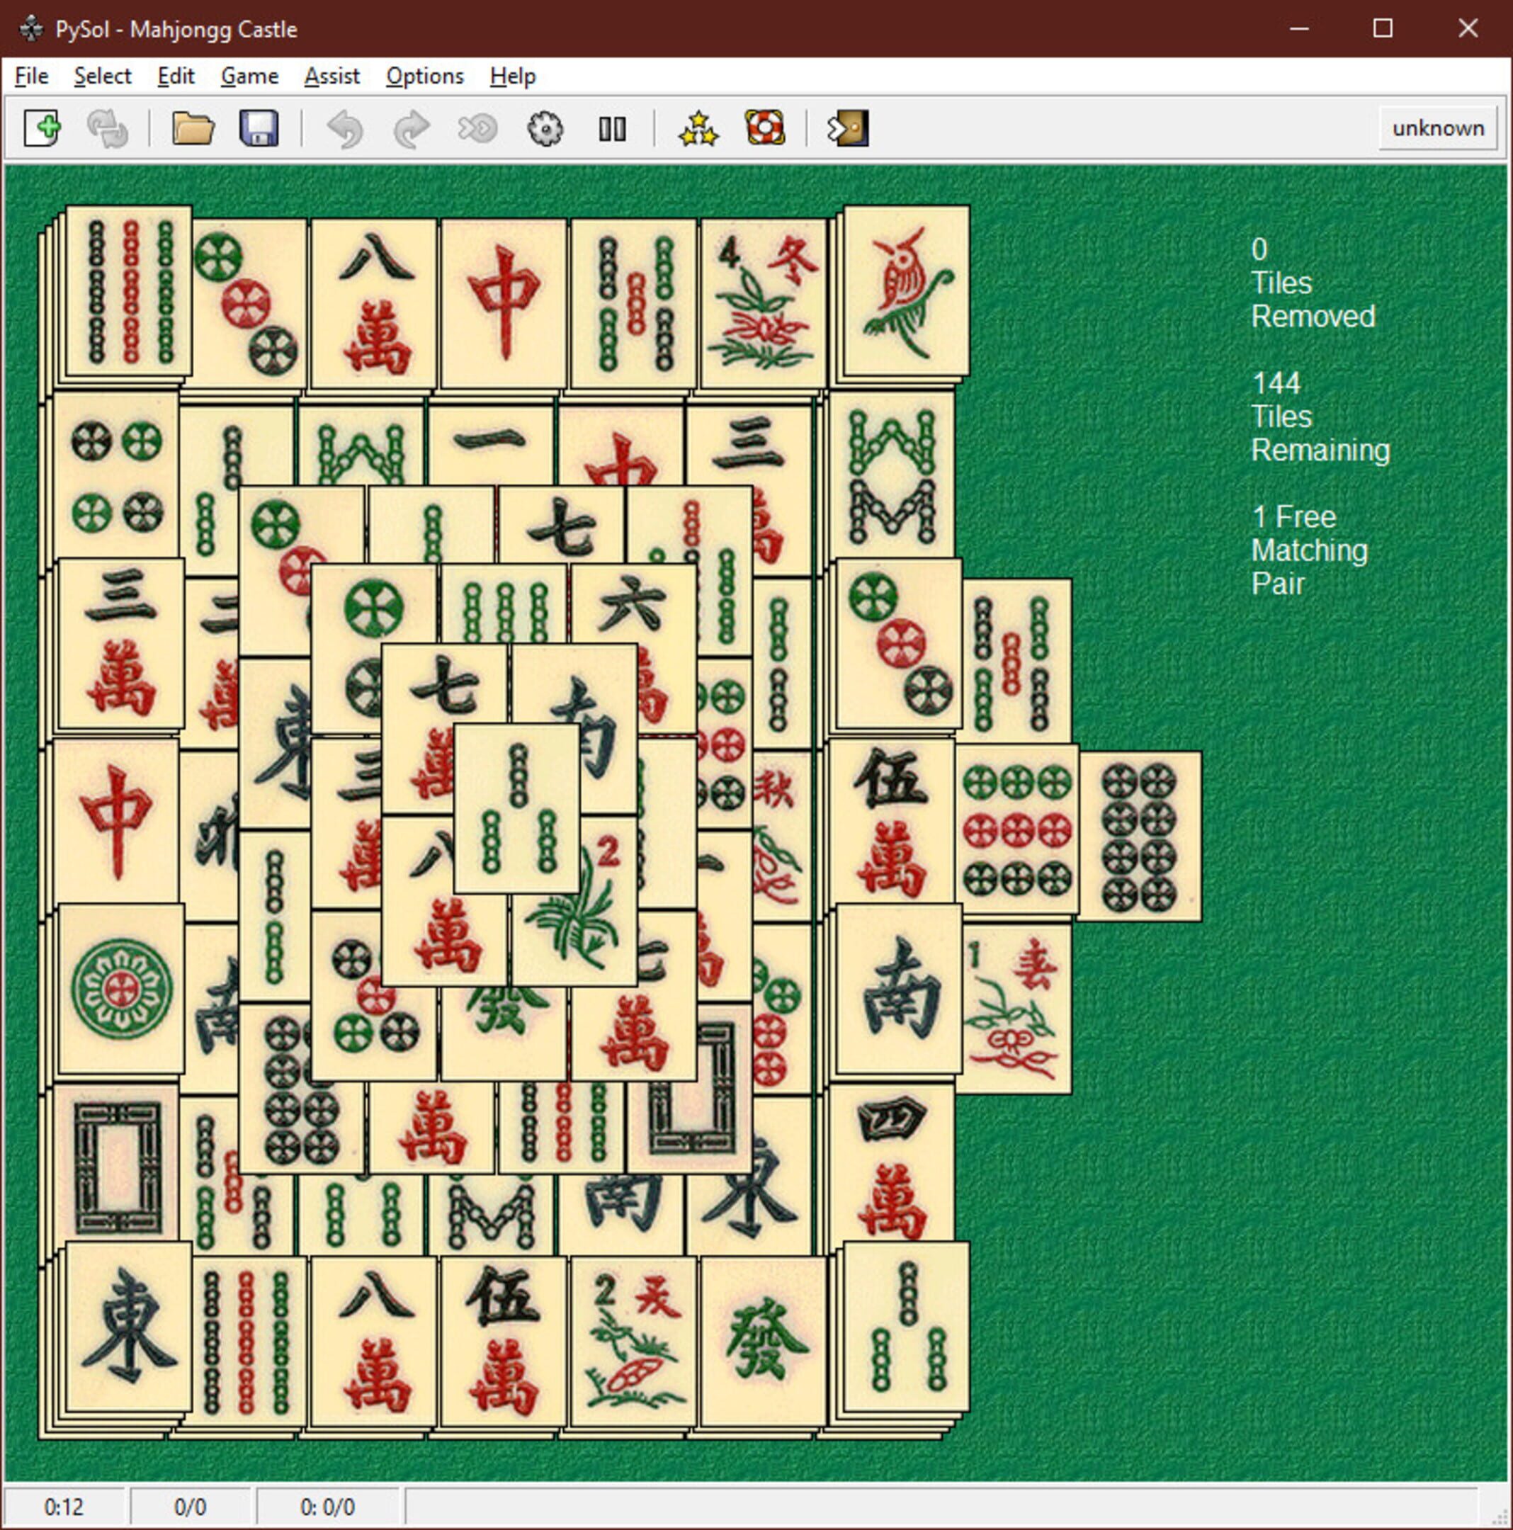Open the game settings gear
1513x1530 pixels.
(545, 128)
